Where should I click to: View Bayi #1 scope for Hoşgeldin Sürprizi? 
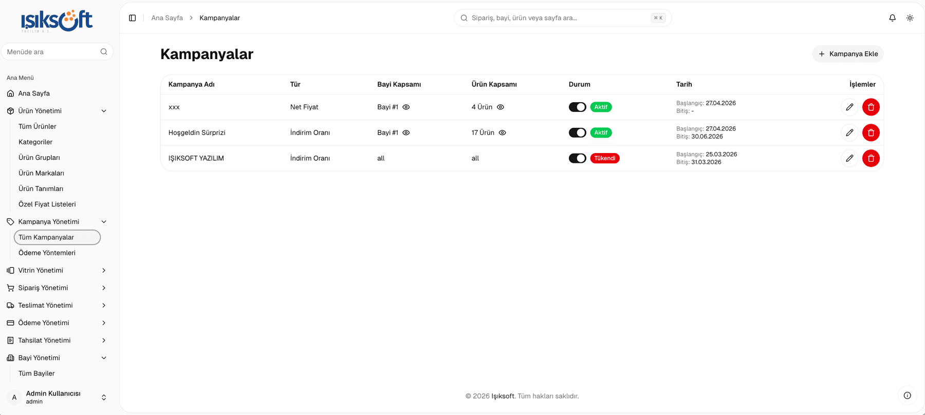[x=406, y=133]
